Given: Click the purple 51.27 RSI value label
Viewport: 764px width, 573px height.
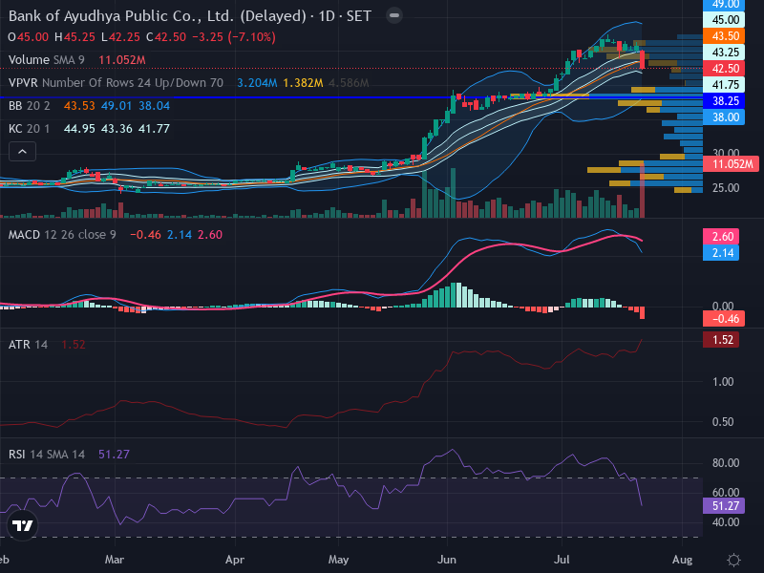Looking at the screenshot, I should [x=724, y=506].
